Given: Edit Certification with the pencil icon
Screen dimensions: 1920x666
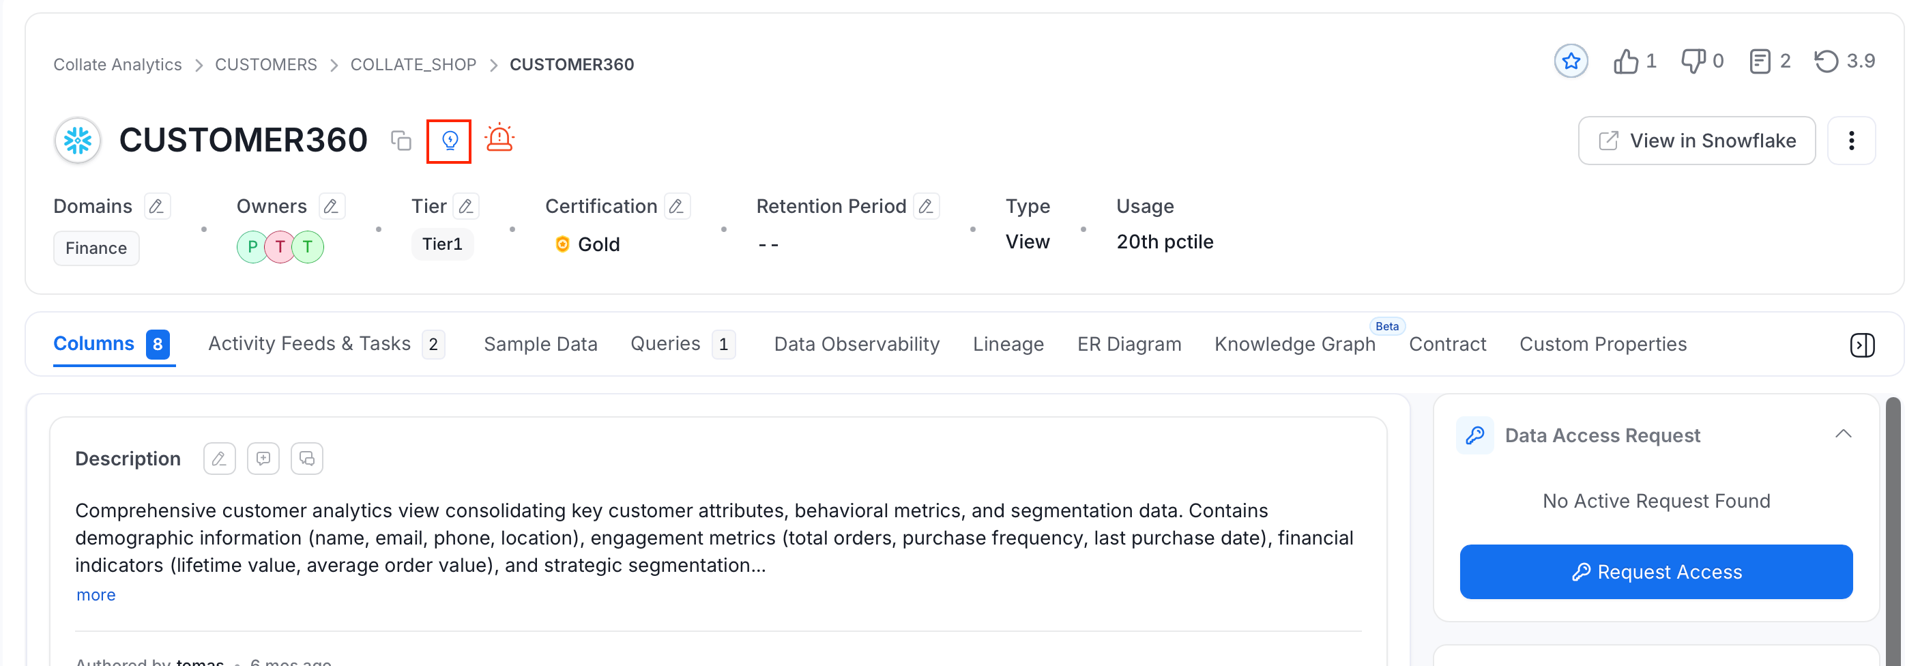Looking at the screenshot, I should pos(677,207).
